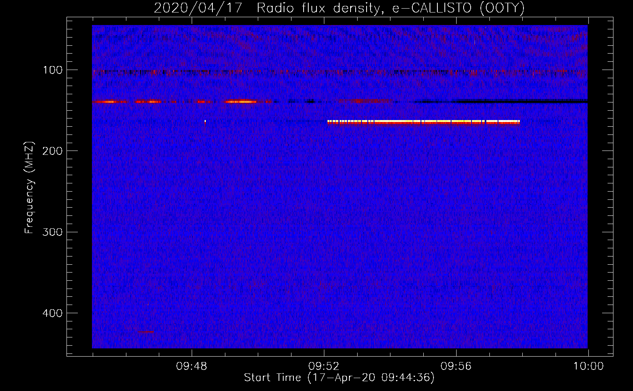Click the dark speckled band just above 100 MHz
The width and height of the screenshot is (633, 391).
340,72
